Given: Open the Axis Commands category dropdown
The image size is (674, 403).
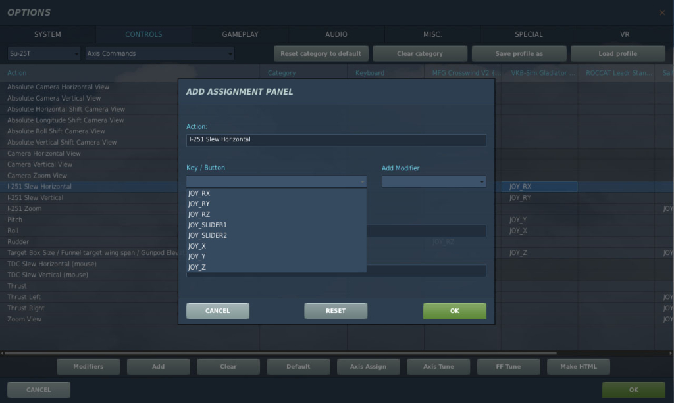Looking at the screenshot, I should point(159,54).
